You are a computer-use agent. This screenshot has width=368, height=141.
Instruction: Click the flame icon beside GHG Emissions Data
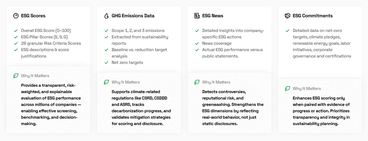pyautogui.click(x=106, y=16)
